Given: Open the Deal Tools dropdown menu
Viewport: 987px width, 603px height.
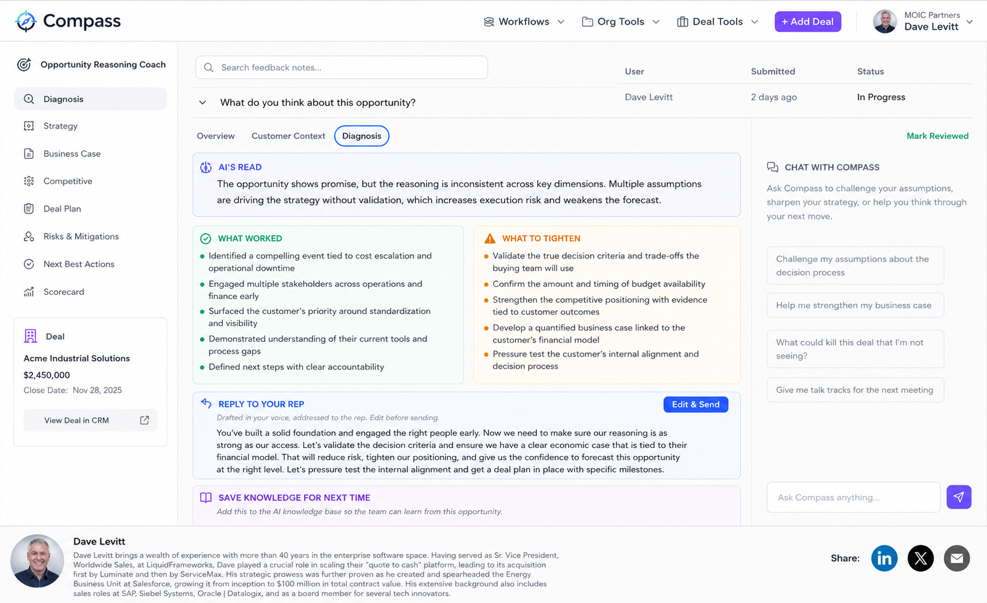Looking at the screenshot, I should pyautogui.click(x=717, y=22).
